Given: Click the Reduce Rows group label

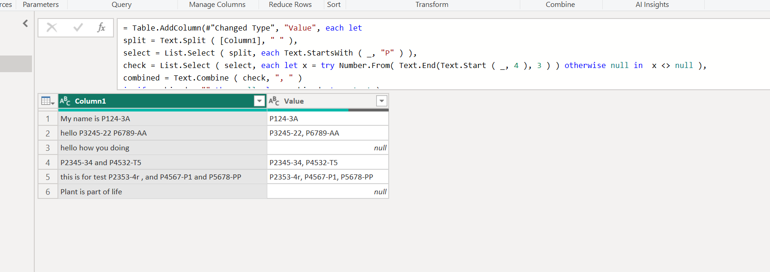Looking at the screenshot, I should pyautogui.click(x=290, y=5).
